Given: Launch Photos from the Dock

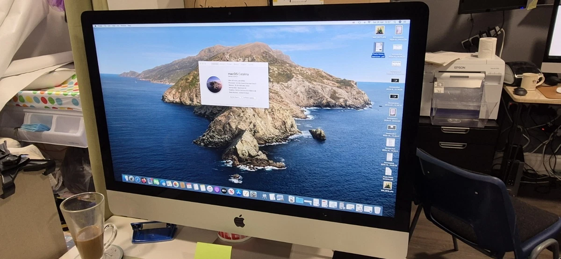Looking at the screenshot, I should 176,185.
